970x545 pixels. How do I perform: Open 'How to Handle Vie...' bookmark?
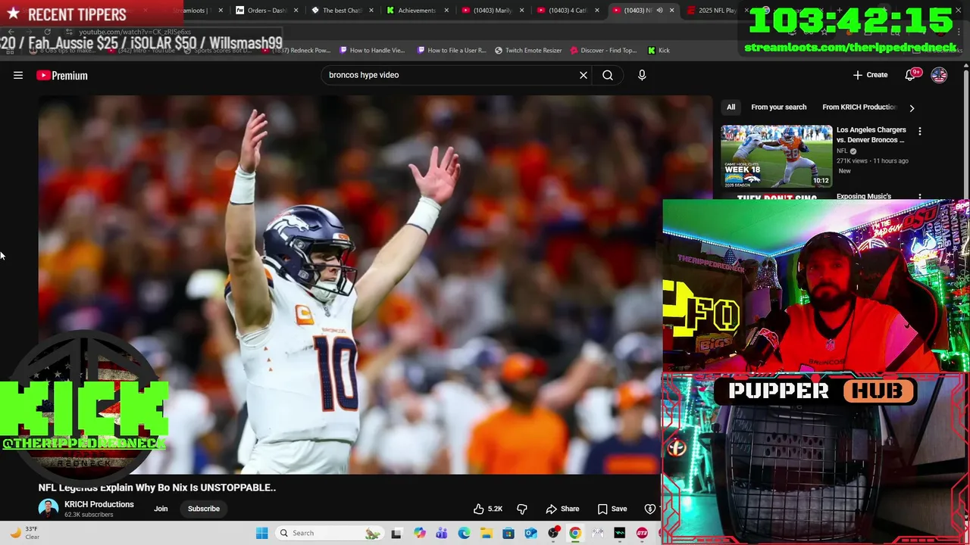[372, 50]
